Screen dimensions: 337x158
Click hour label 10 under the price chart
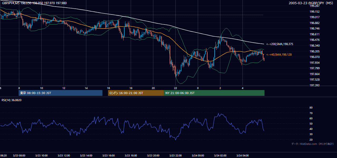(41, 88)
